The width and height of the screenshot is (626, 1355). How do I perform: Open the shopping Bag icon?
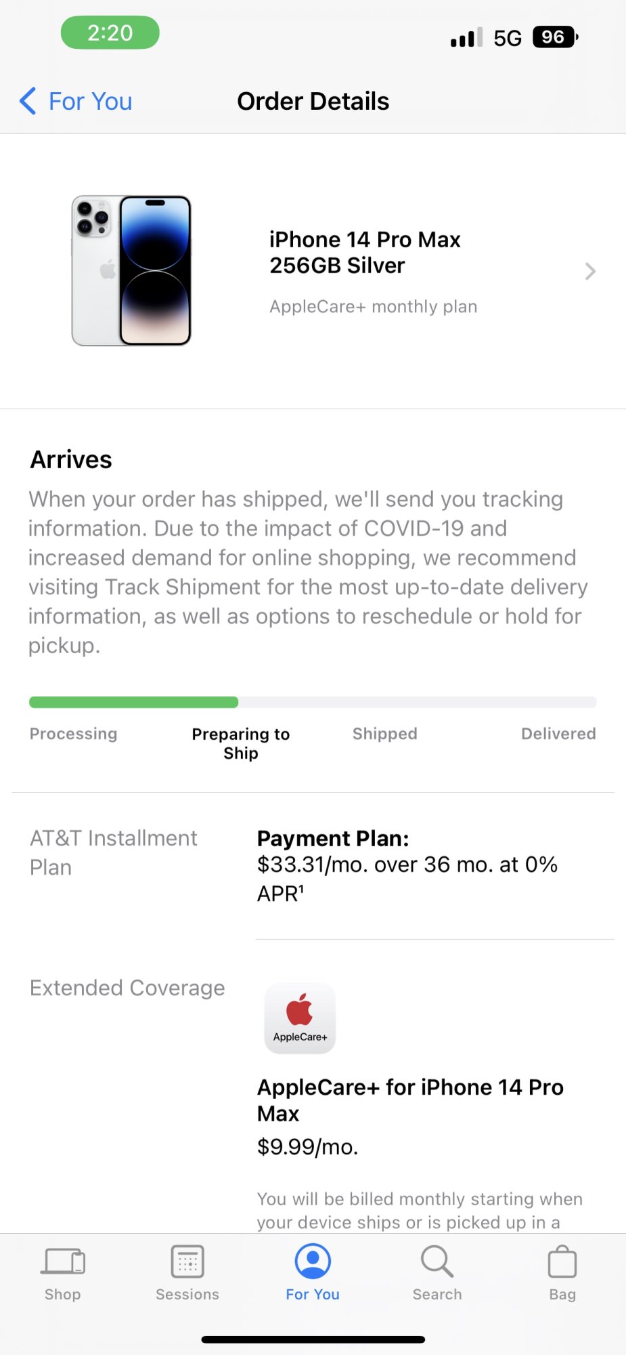[x=562, y=1262]
